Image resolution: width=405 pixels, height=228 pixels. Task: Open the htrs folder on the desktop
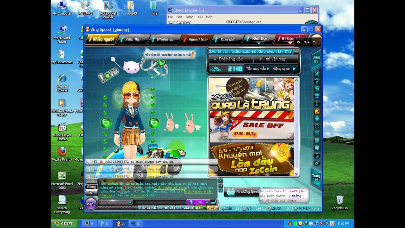coord(154,9)
